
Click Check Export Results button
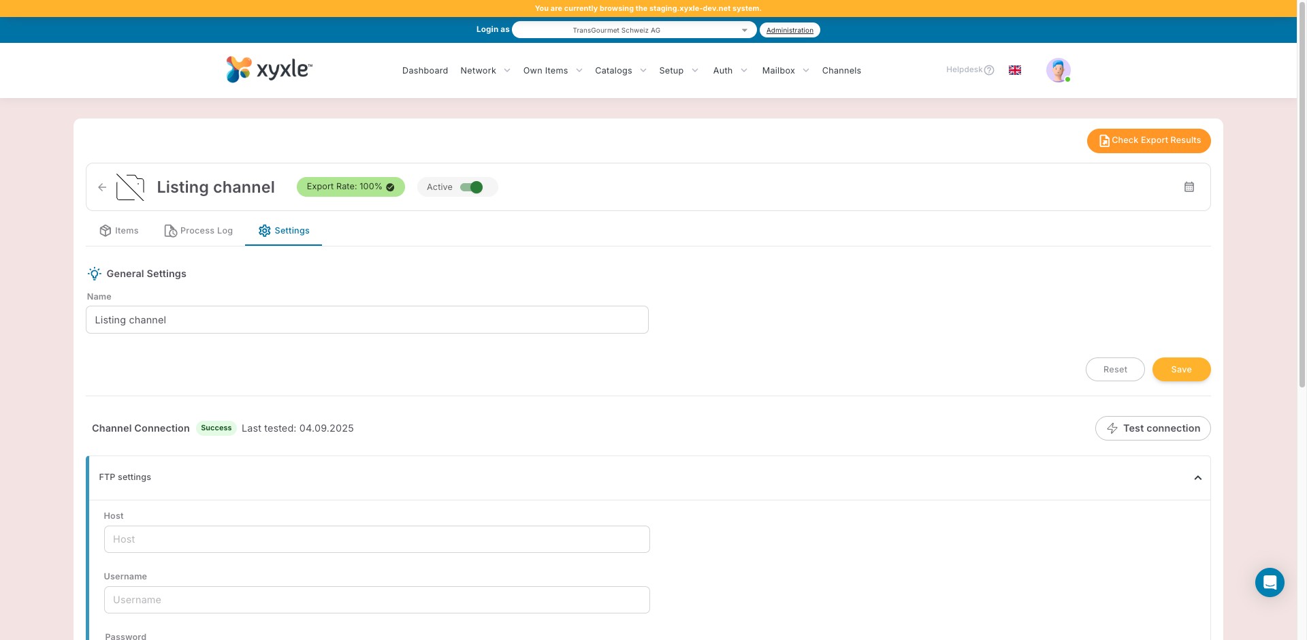click(x=1148, y=141)
